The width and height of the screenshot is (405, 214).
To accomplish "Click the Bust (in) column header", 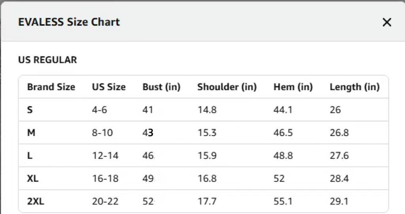I will pos(161,87).
